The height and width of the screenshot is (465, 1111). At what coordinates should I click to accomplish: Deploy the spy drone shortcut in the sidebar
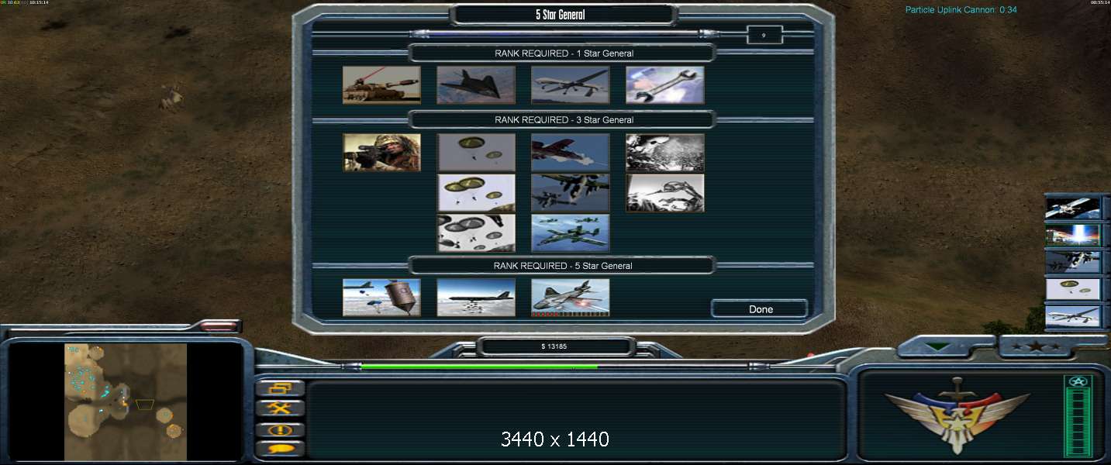(1073, 316)
